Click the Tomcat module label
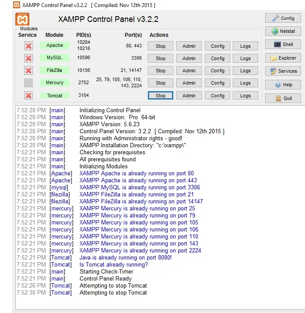Image resolution: width=305 pixels, height=313 pixels. (55, 96)
